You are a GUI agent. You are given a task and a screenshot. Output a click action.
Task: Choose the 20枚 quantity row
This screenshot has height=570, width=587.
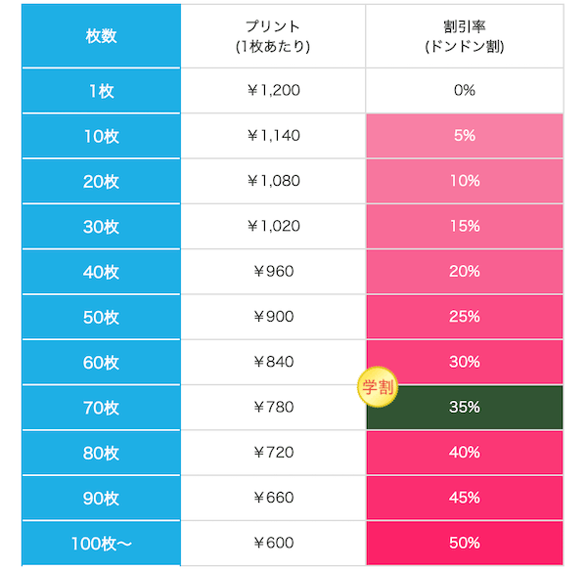[x=101, y=181]
